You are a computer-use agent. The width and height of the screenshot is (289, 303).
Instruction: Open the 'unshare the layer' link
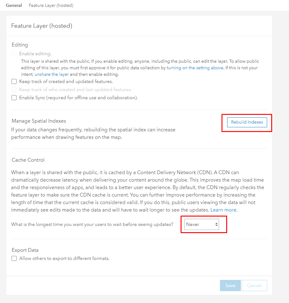tap(52, 74)
